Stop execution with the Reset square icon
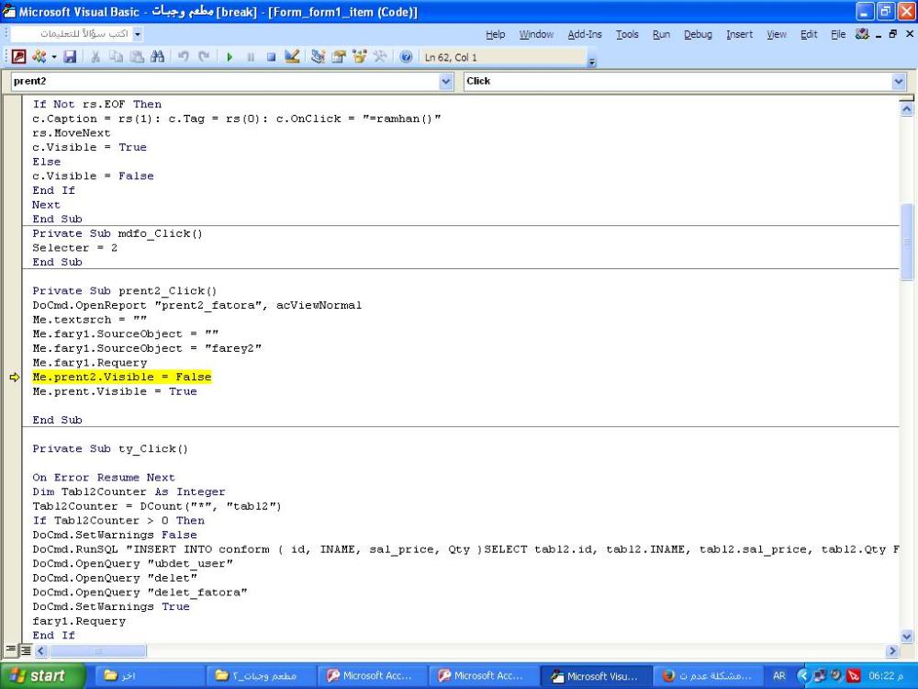 point(271,57)
